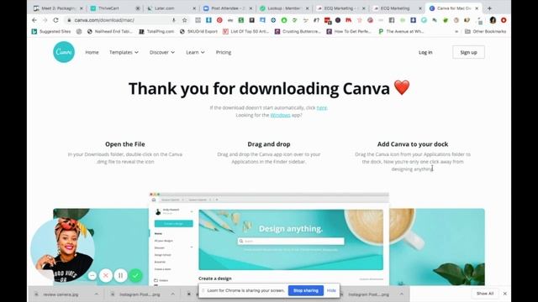Screen dimensions: 538x302
Task: Hide the Loom sharing notice
Action: click(x=331, y=290)
